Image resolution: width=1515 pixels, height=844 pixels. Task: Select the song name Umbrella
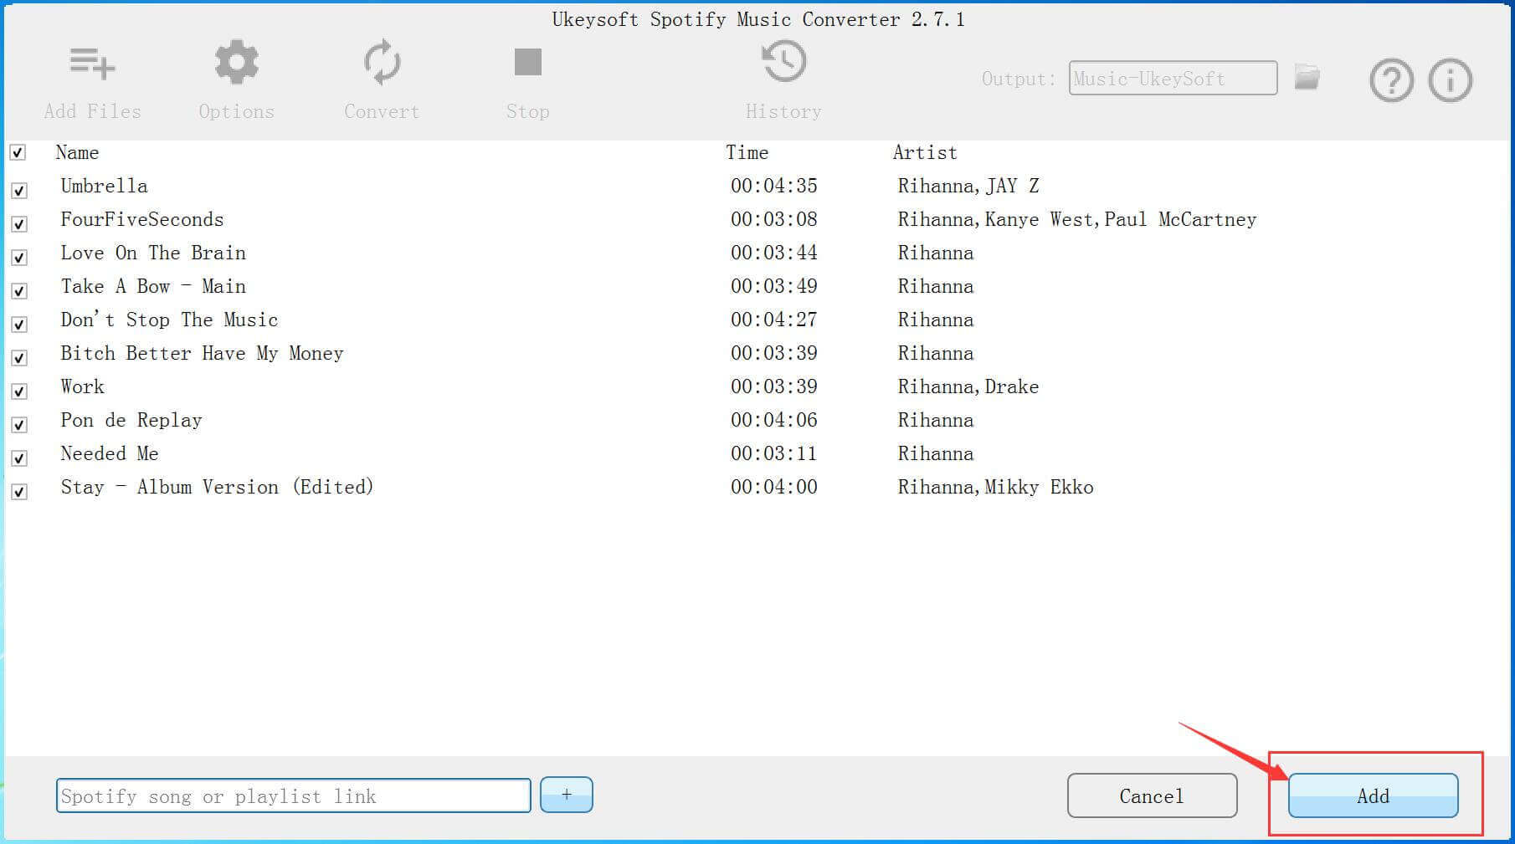click(x=104, y=186)
